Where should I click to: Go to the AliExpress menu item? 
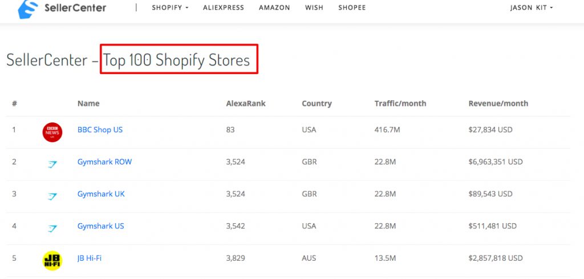tap(224, 7)
